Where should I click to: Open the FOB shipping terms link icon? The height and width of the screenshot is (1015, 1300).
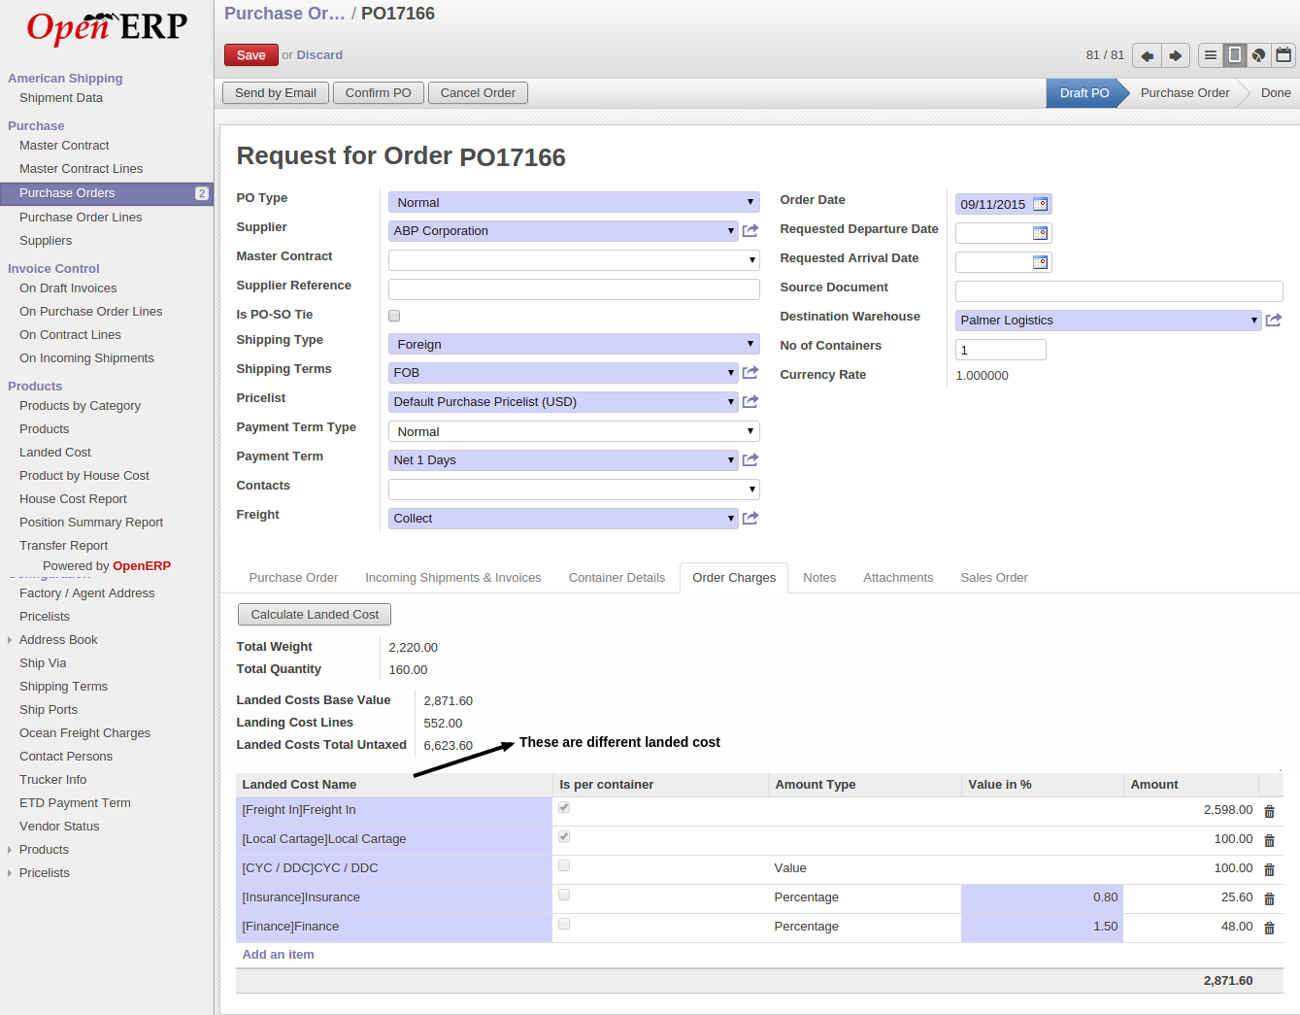tap(750, 373)
